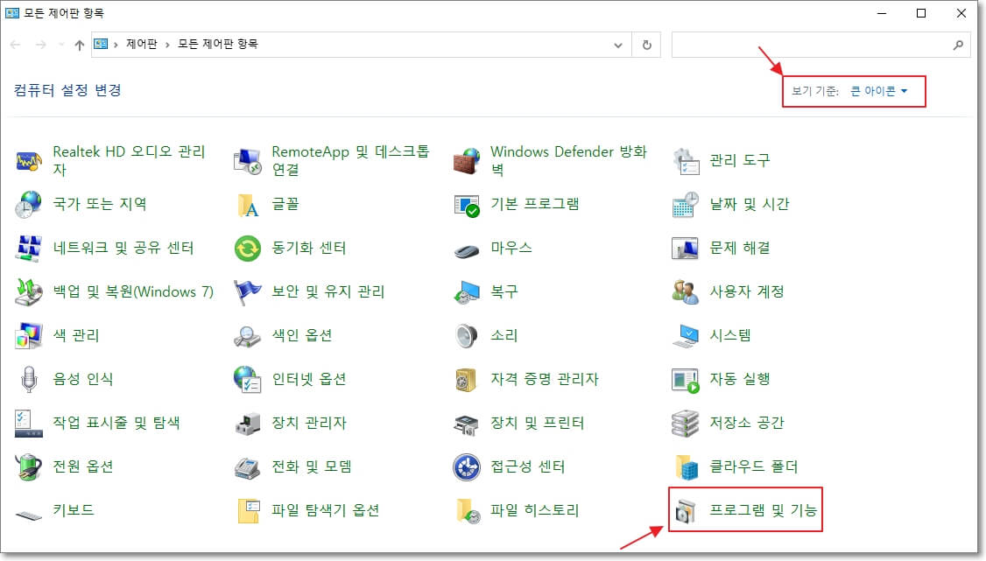Open Realtek HD 오디오 관리자 icon

point(29,161)
